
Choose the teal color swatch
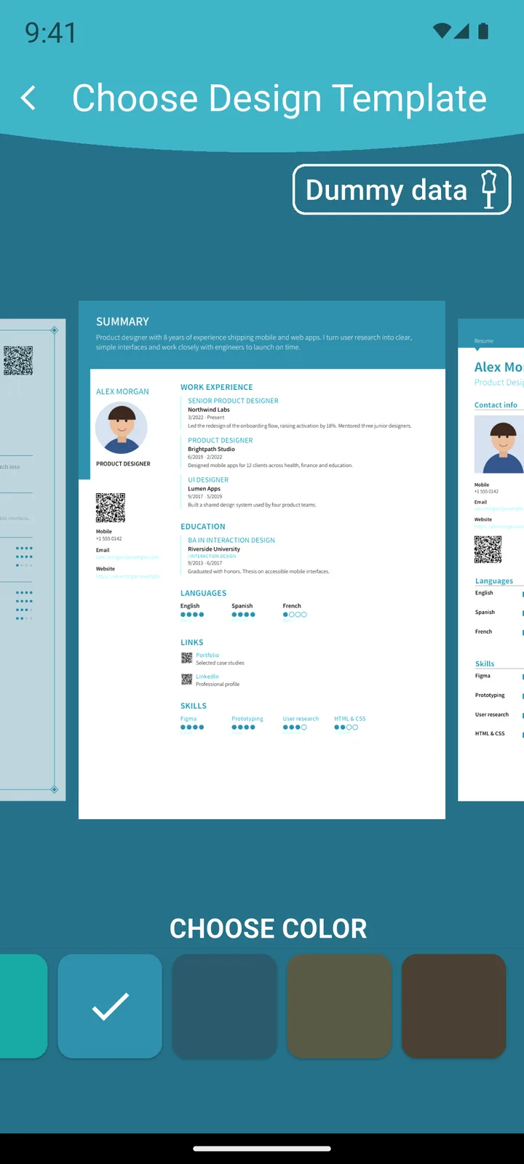tap(23, 1006)
